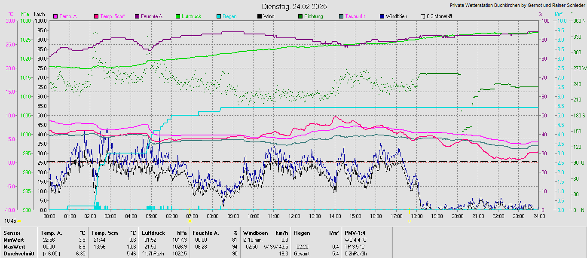Screen dimensions: 587x258
Task: Click the Private Wetterstation Buchkirchen credit text
Action: coord(517,6)
